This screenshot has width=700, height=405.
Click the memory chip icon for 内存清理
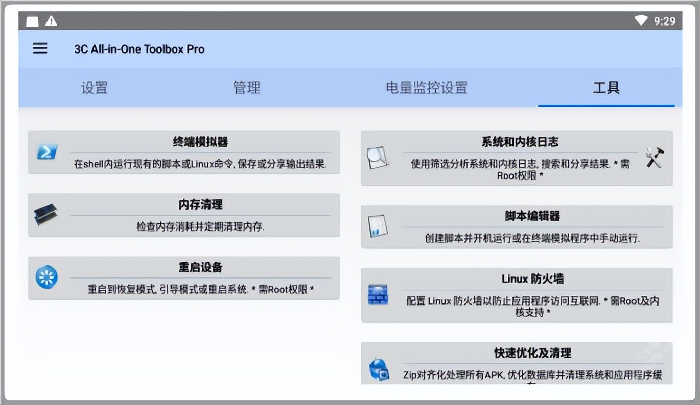click(x=45, y=215)
